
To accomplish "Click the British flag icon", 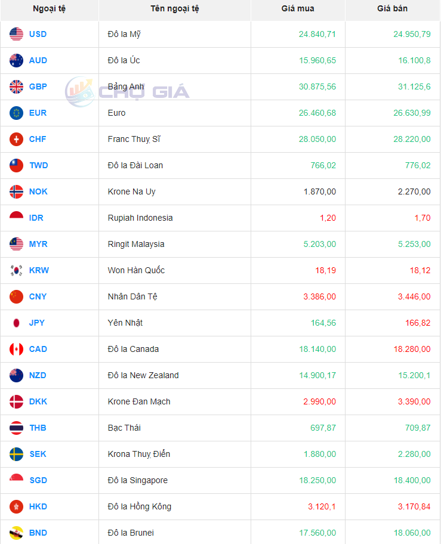I will pos(16,87).
